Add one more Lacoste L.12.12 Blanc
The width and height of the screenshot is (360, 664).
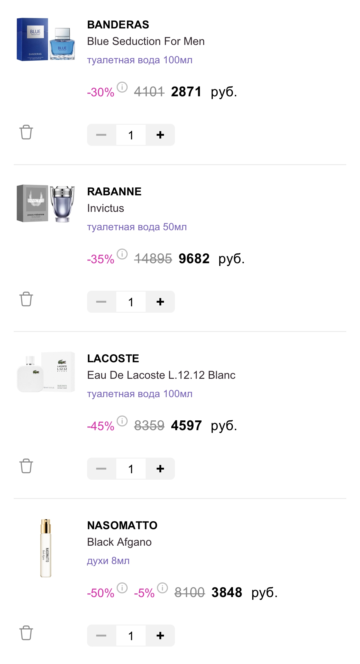160,469
